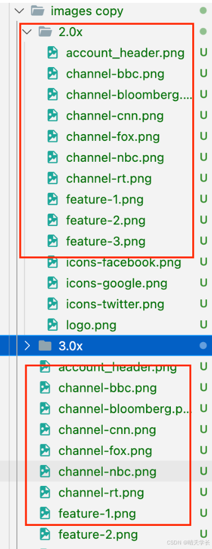Screen dimensions: 212x549
Task: Open the icons-facebook.png file name
Action: point(123,263)
